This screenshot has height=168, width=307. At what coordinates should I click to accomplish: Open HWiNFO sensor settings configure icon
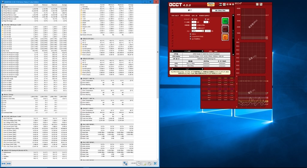click(150, 163)
